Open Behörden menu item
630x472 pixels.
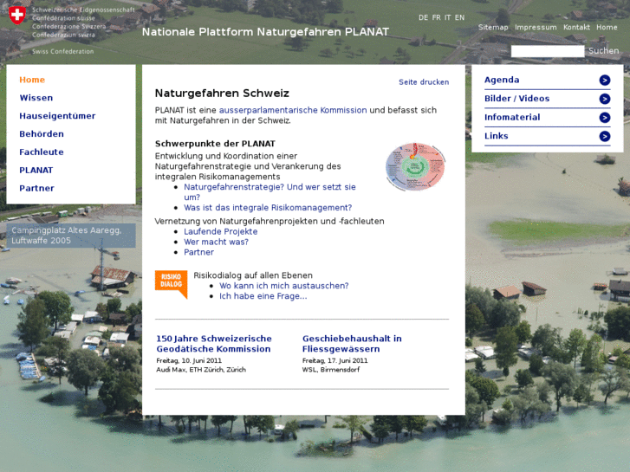[x=42, y=133]
